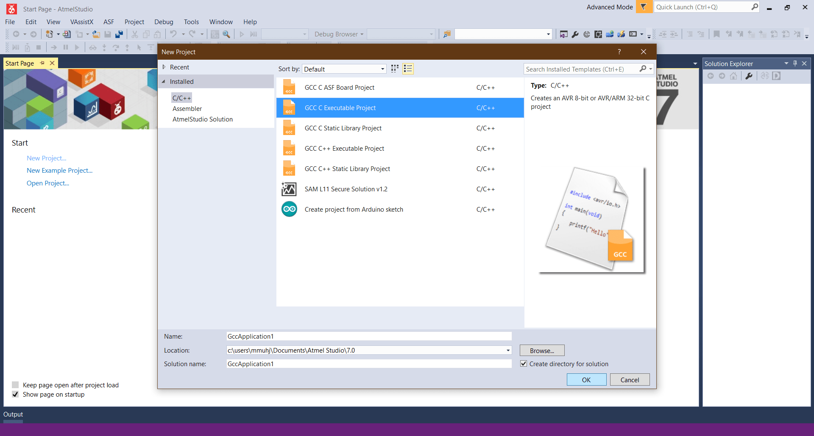The width and height of the screenshot is (814, 436).
Task: Open the File menu
Action: click(10, 22)
